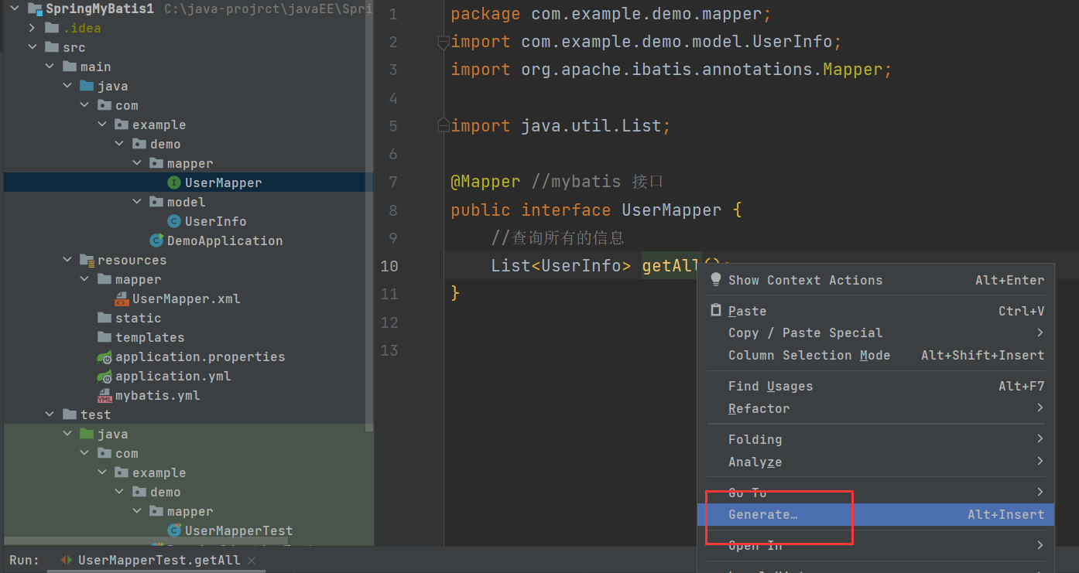1079x573 pixels.
Task: Open the Open In submenu
Action: [876, 545]
